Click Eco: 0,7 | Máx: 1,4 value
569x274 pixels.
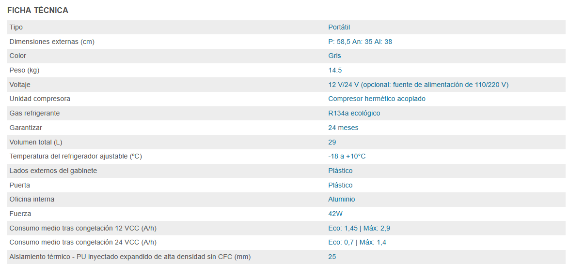pos(357,242)
